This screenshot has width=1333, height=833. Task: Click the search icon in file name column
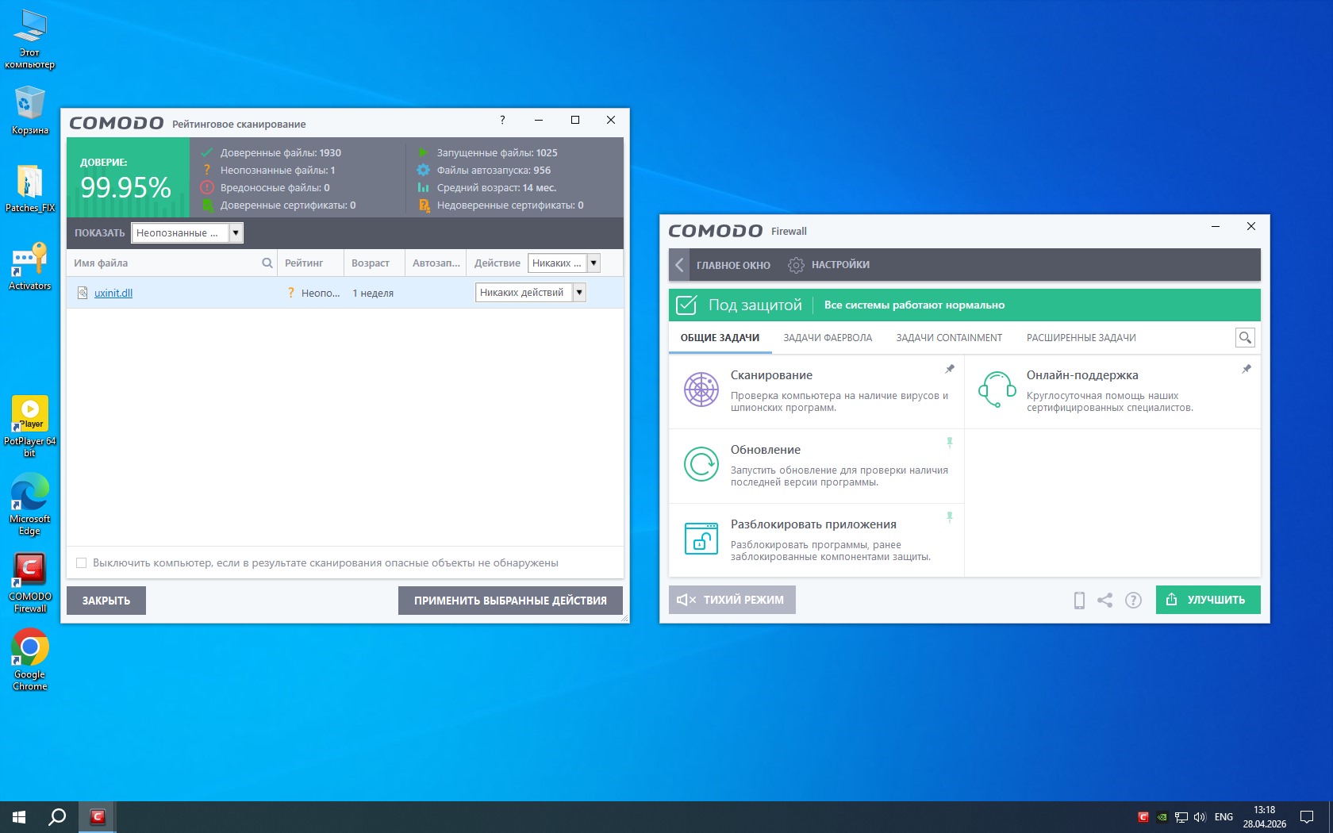pos(267,263)
